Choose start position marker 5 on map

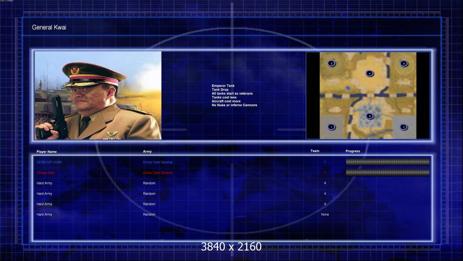(x=404, y=63)
